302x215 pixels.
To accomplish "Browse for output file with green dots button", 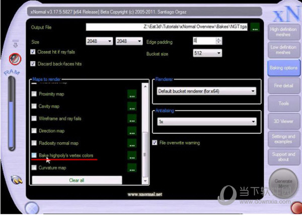I will tap(255, 27).
